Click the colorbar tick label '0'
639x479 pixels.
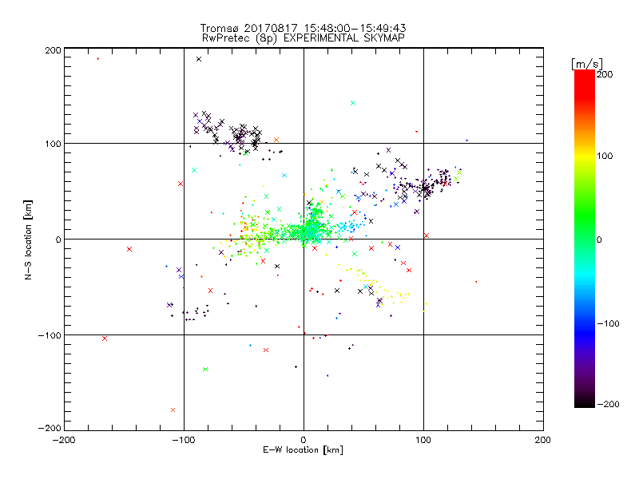(599, 239)
